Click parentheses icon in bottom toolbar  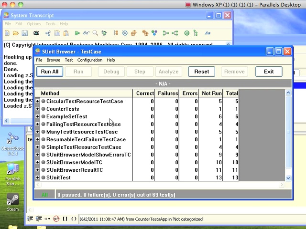point(74,219)
